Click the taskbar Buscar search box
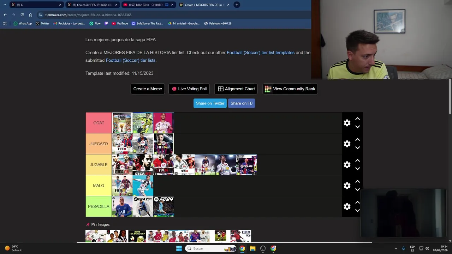The height and width of the screenshot is (254, 452). coord(211,248)
